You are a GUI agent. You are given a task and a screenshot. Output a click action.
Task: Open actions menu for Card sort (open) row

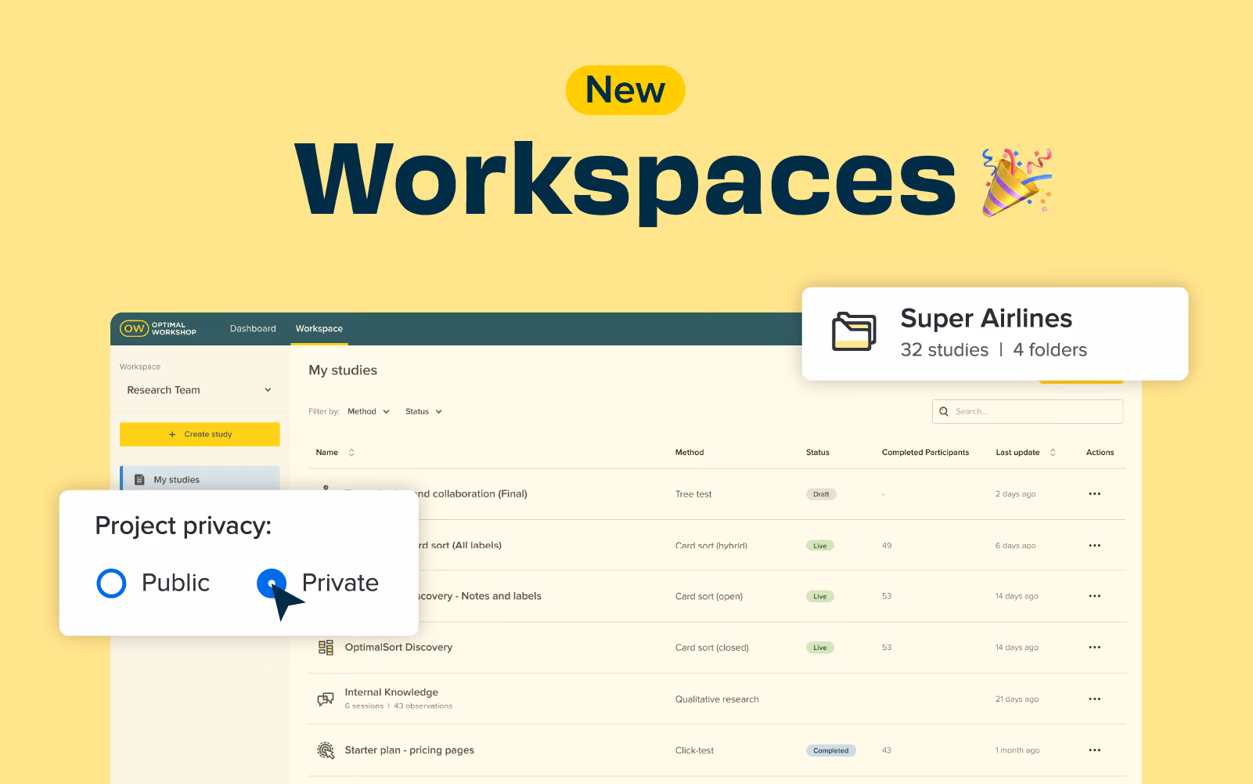tap(1094, 596)
